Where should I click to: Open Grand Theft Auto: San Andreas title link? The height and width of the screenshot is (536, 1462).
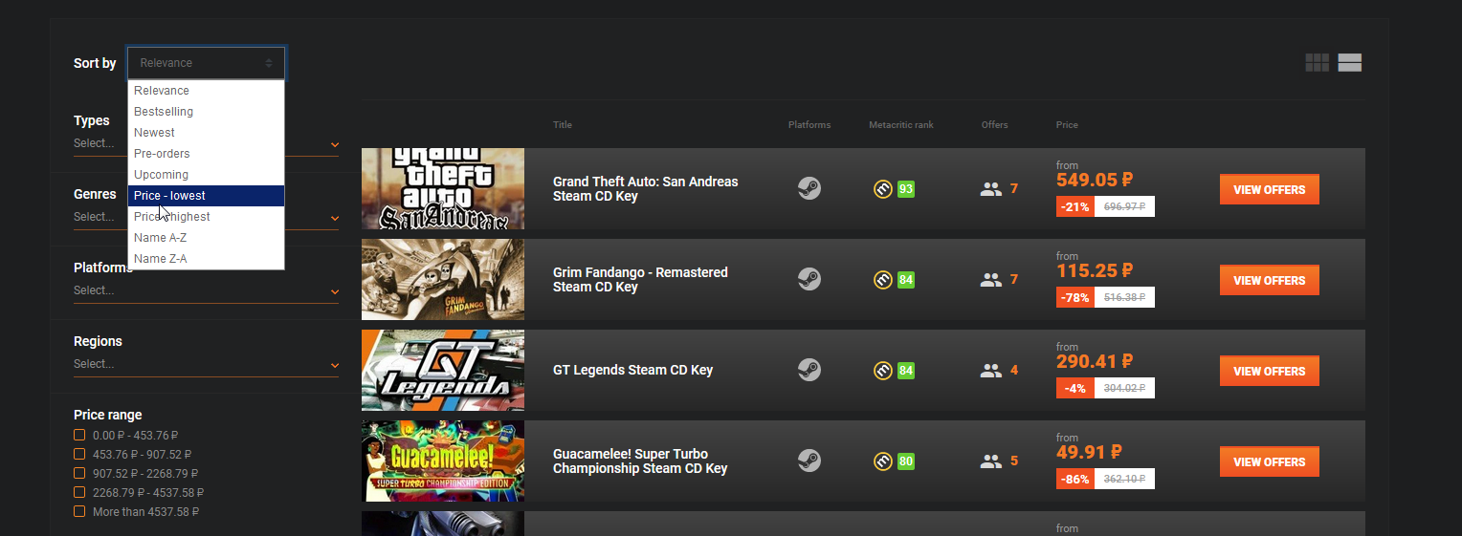point(646,189)
